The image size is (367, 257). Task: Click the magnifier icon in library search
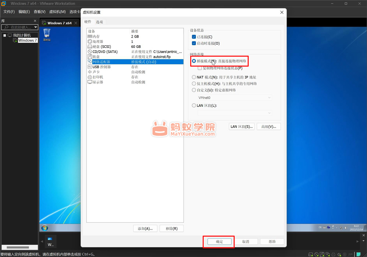[6, 27]
